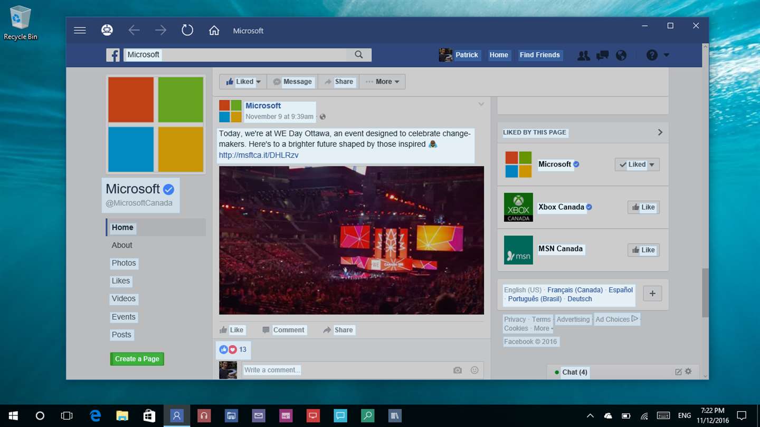Click the Microsoft post author name
760x427 pixels.
[x=263, y=105]
